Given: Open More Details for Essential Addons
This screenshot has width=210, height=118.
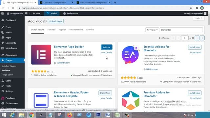Looking at the screenshot, I should (x=196, y=52).
